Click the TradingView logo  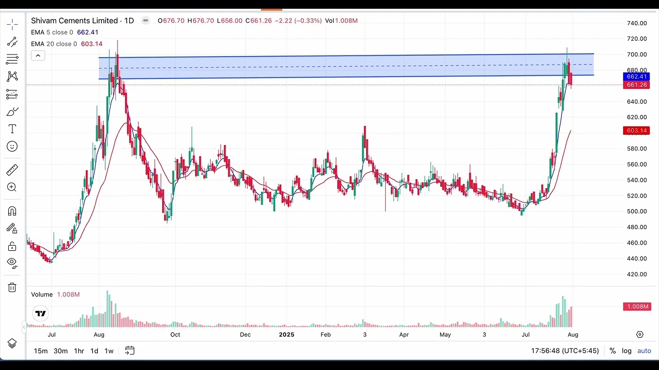(41, 313)
